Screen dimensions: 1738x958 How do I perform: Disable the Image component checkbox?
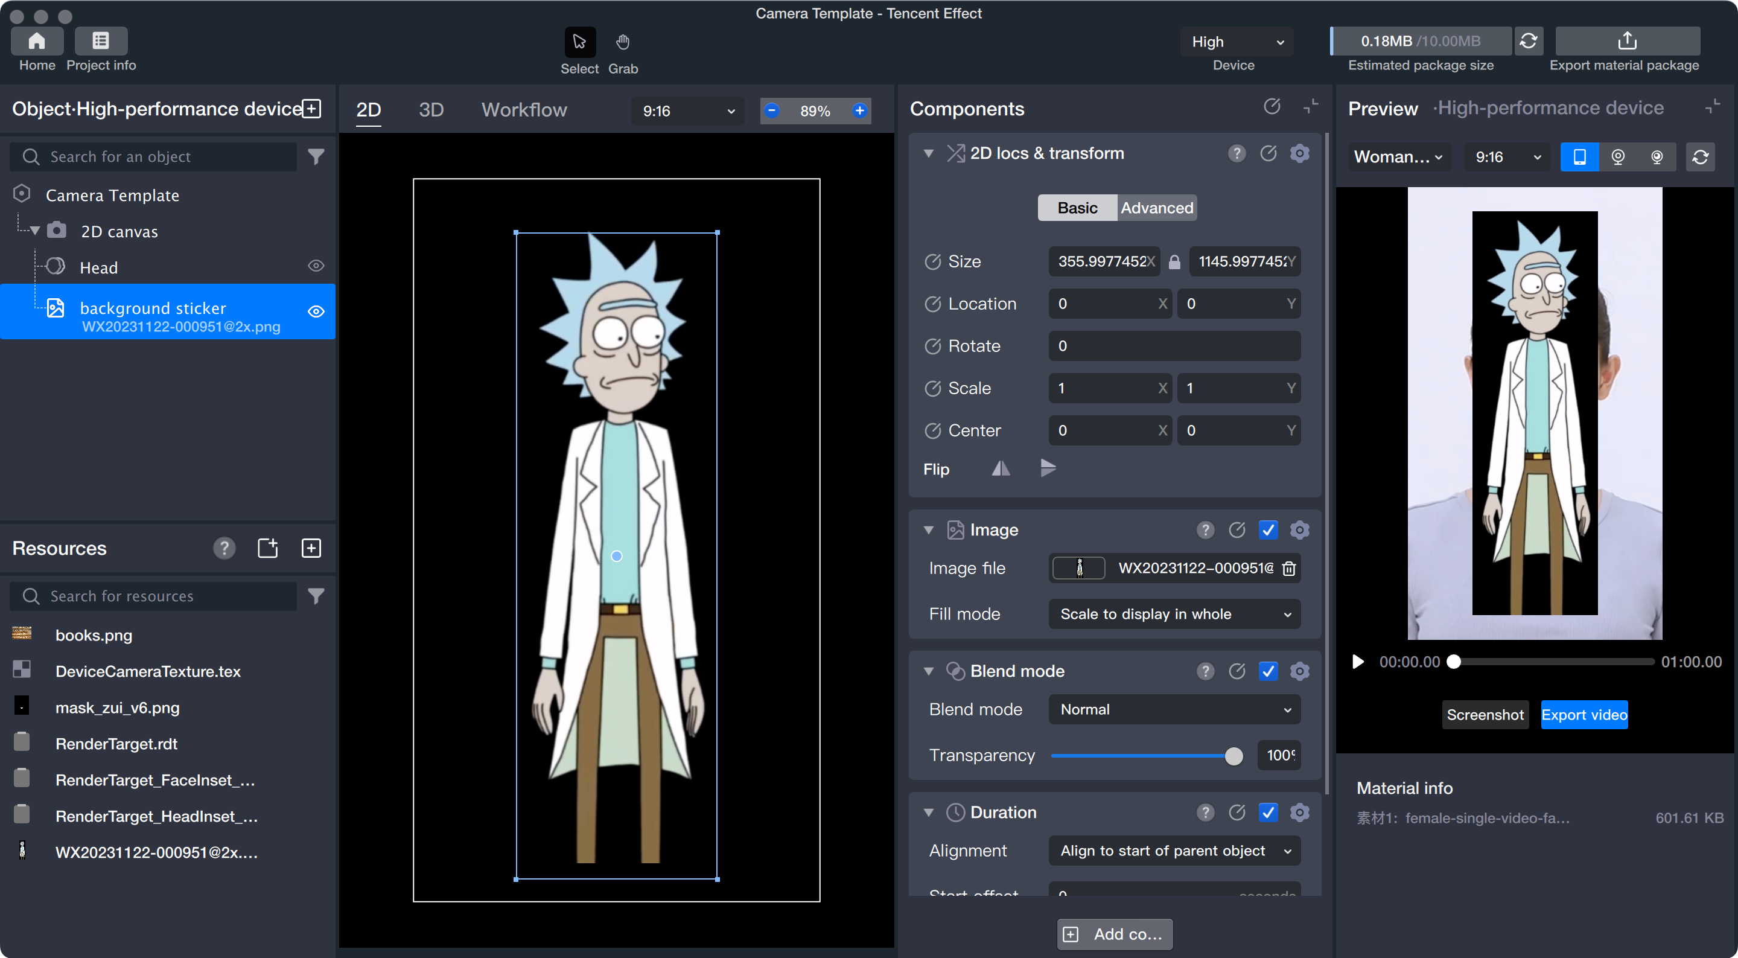[x=1268, y=530]
